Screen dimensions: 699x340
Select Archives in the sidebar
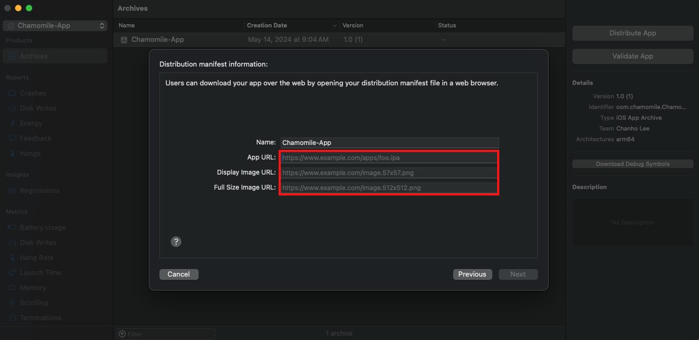pyautogui.click(x=34, y=56)
